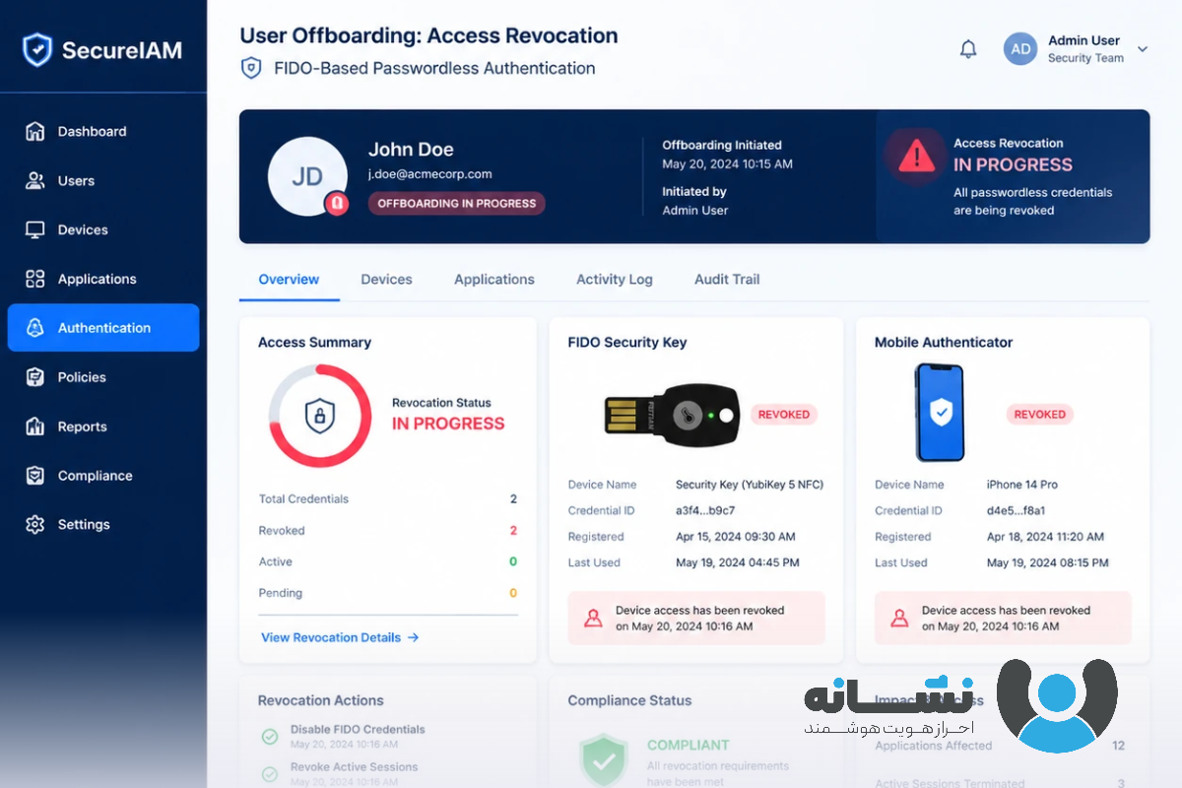
Task: Click the j.doe@acmecorp.com email
Action: [x=430, y=174]
